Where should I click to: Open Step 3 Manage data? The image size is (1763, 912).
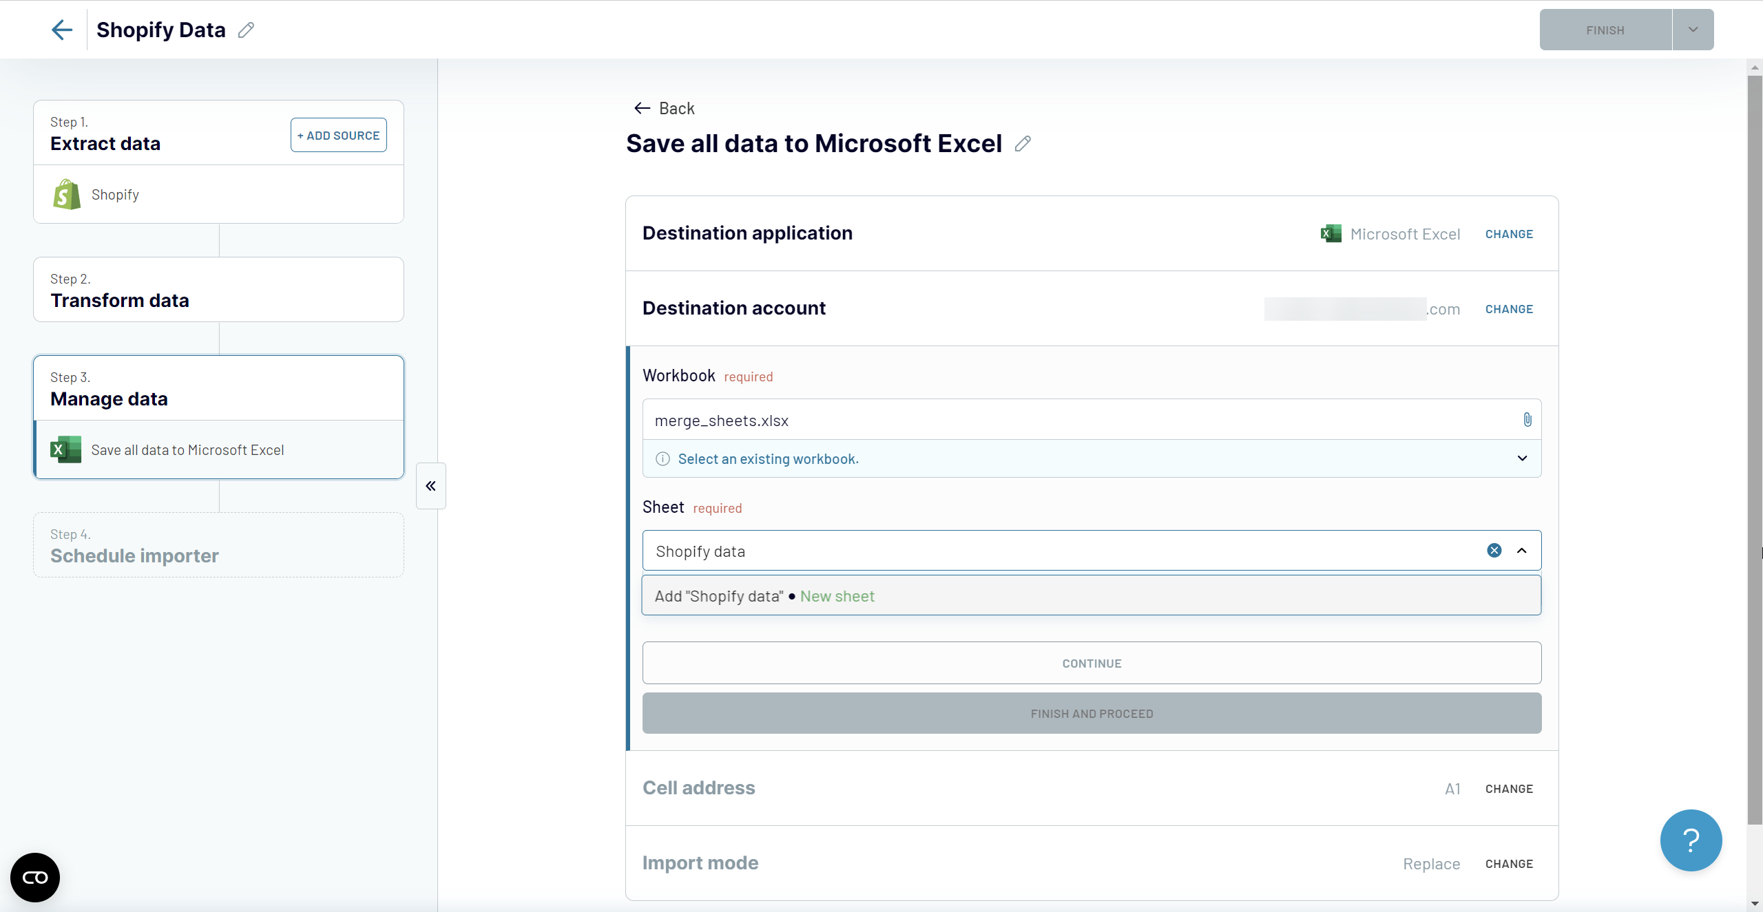pyautogui.click(x=219, y=388)
